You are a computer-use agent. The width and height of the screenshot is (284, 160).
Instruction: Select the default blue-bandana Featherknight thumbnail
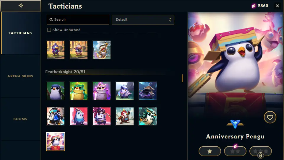(56, 91)
